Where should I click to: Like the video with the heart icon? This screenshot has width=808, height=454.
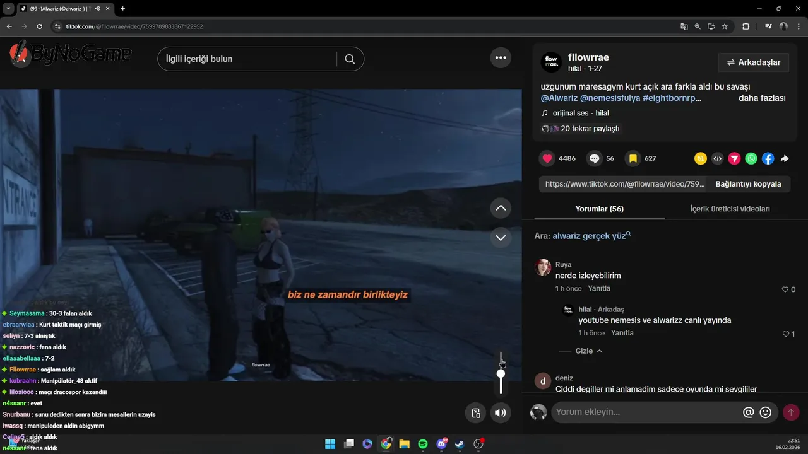(547, 158)
